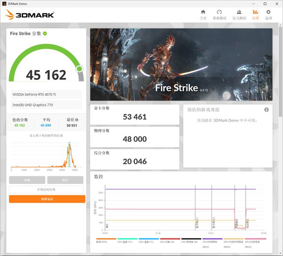Viewport: 283px width, 256px height.
Task: Click green validation checkmark beside Fire Strike
Action: pos(45,33)
